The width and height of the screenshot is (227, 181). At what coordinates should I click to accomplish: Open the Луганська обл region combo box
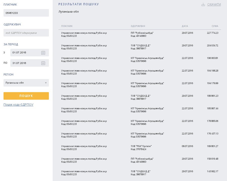[24, 83]
